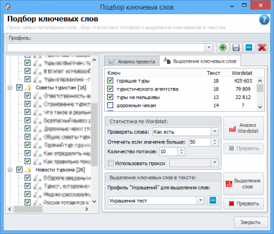This screenshot has height=234, width=274.
Task: Collapse Новости туризма tree node
Action: coord(10,170)
